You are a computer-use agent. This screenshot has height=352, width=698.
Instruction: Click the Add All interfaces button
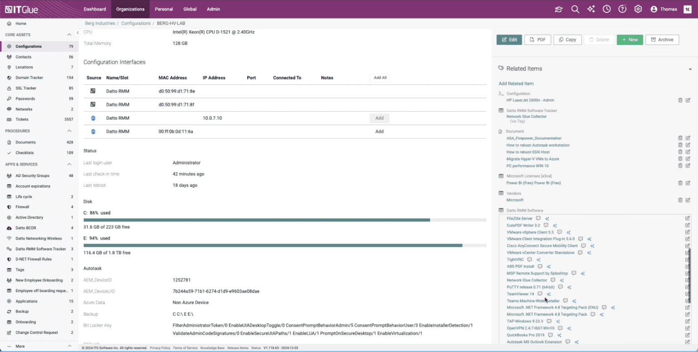click(380, 78)
